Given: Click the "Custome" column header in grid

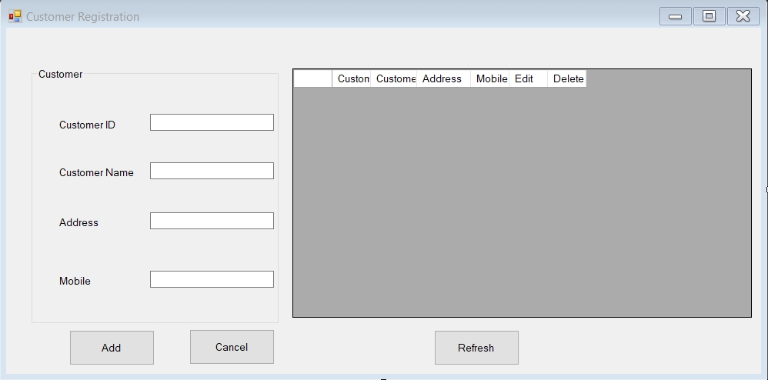Looking at the screenshot, I should pos(394,78).
